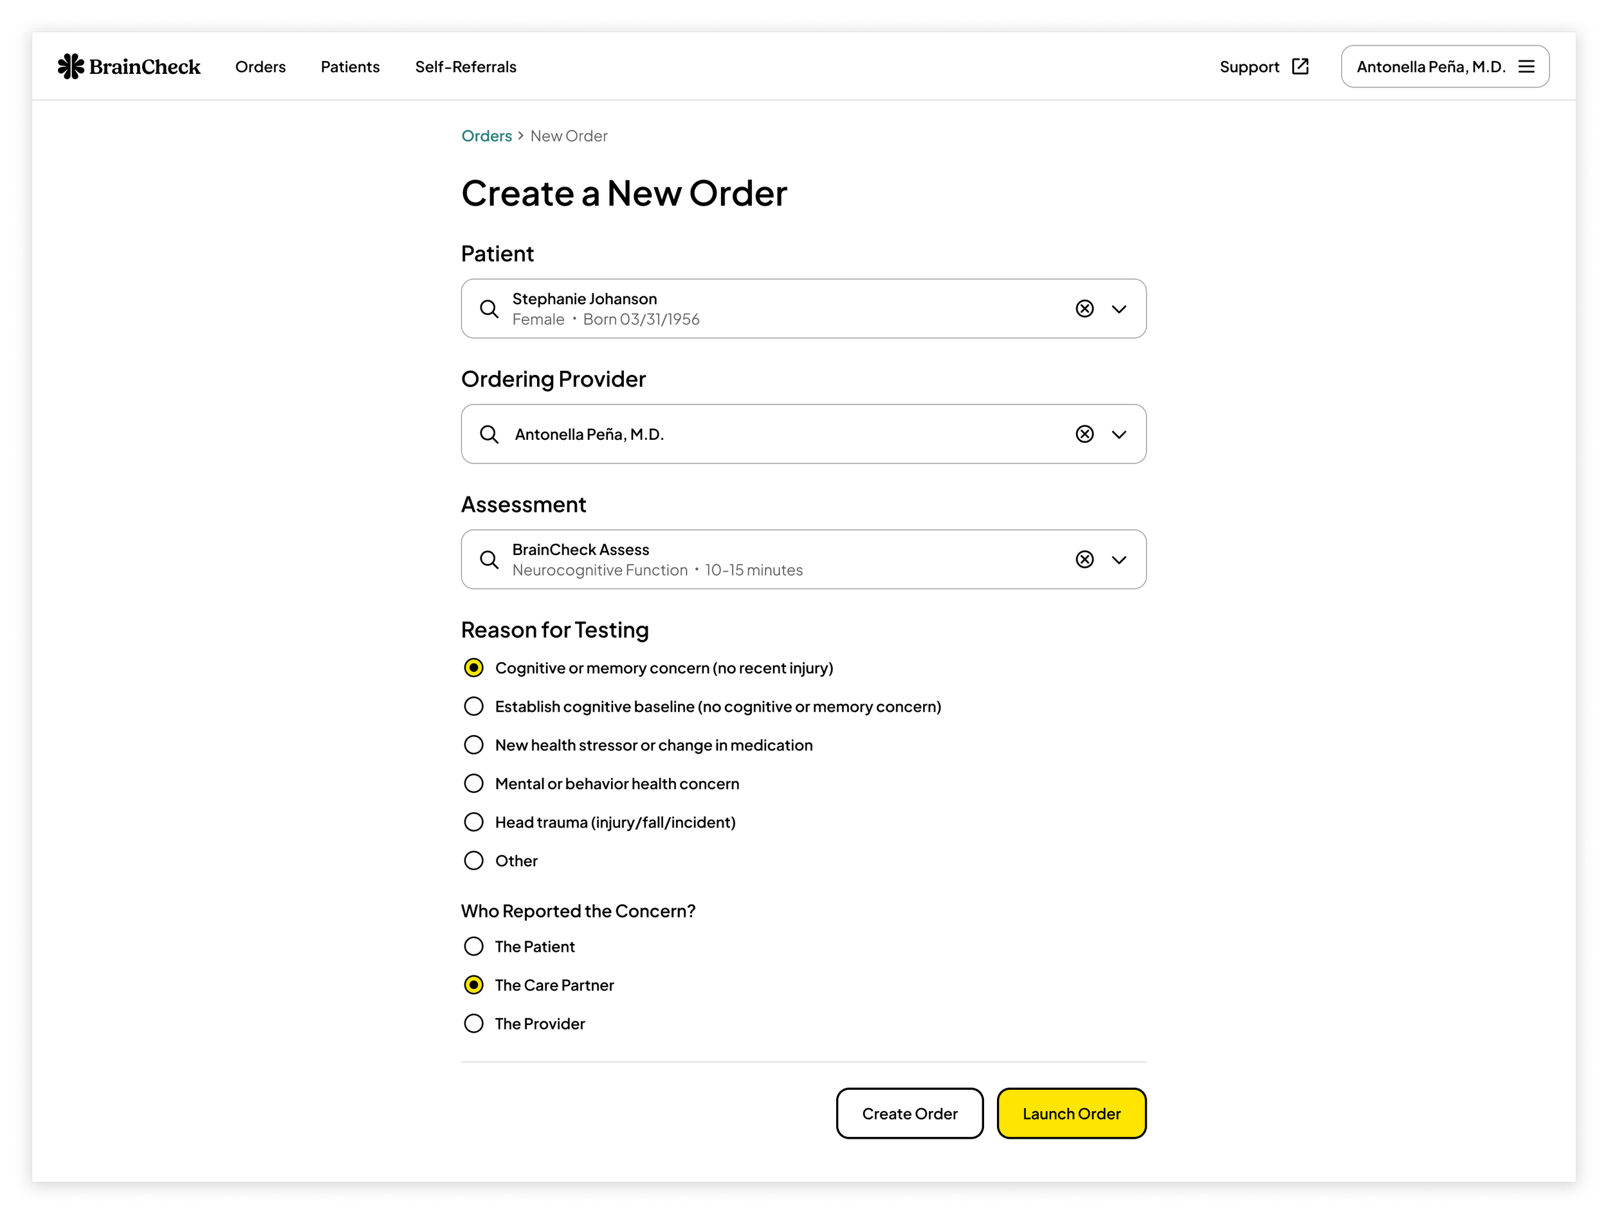
Task: Select The Provider radio option
Action: (x=474, y=1023)
